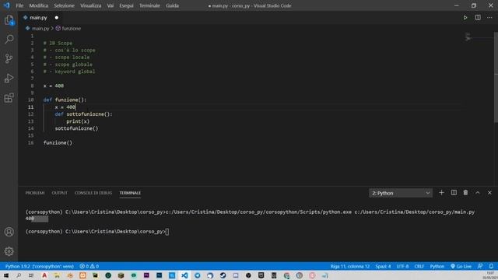Run Python file with play icon
The width and height of the screenshot is (498, 280).
[x=465, y=17]
